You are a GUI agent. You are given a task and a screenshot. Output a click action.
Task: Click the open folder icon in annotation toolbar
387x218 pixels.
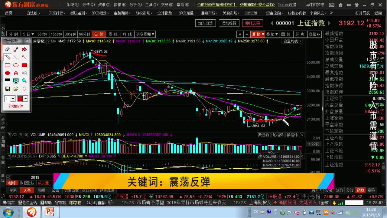[x=16, y=88]
